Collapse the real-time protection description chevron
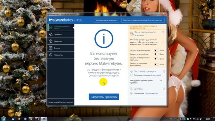The height and width of the screenshot is (121, 215). coord(163,42)
